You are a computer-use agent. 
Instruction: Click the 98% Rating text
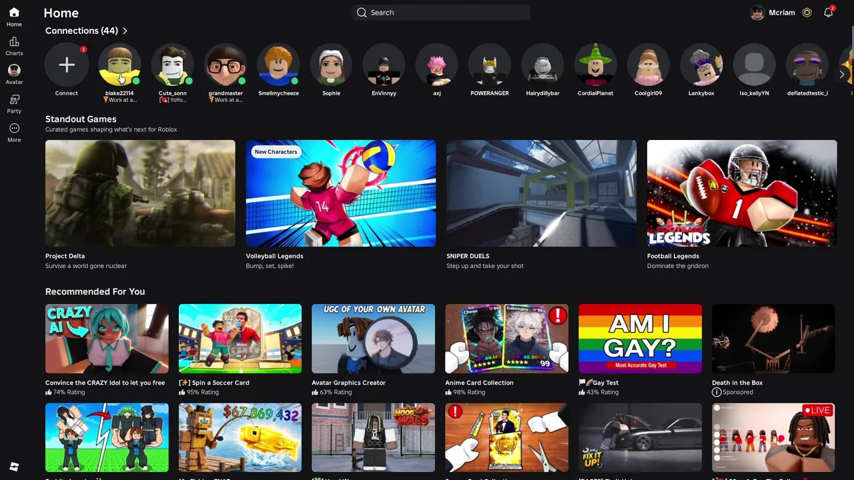coord(470,392)
